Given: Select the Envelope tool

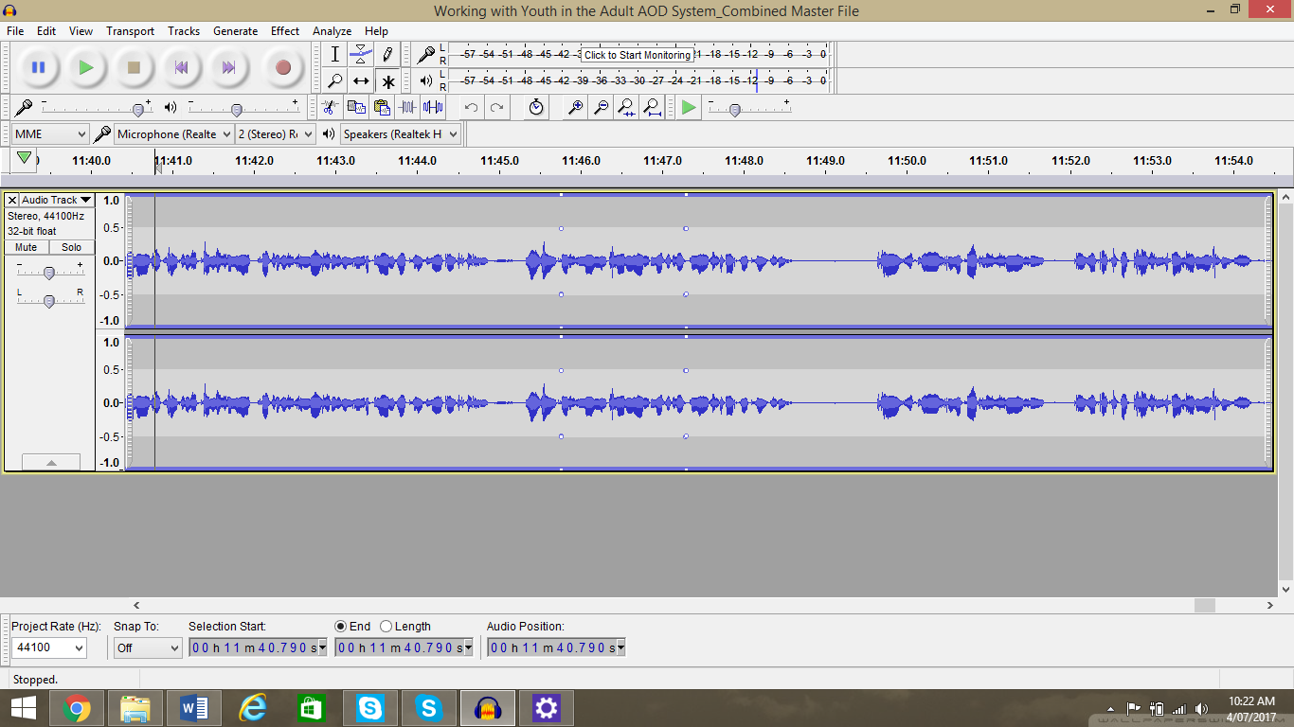Looking at the screenshot, I should pyautogui.click(x=361, y=54).
